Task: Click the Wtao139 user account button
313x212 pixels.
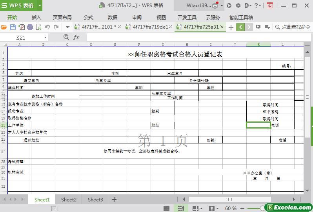Action: 198,5
